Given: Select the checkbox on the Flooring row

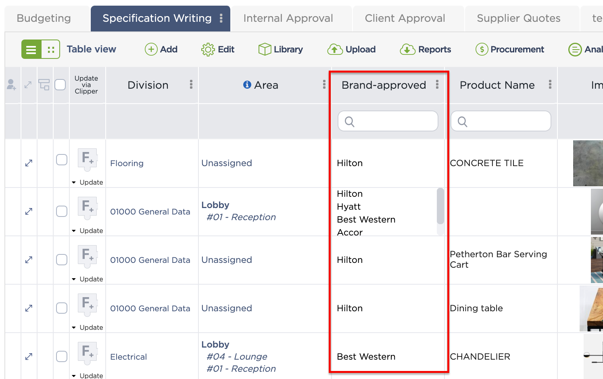Looking at the screenshot, I should (61, 160).
